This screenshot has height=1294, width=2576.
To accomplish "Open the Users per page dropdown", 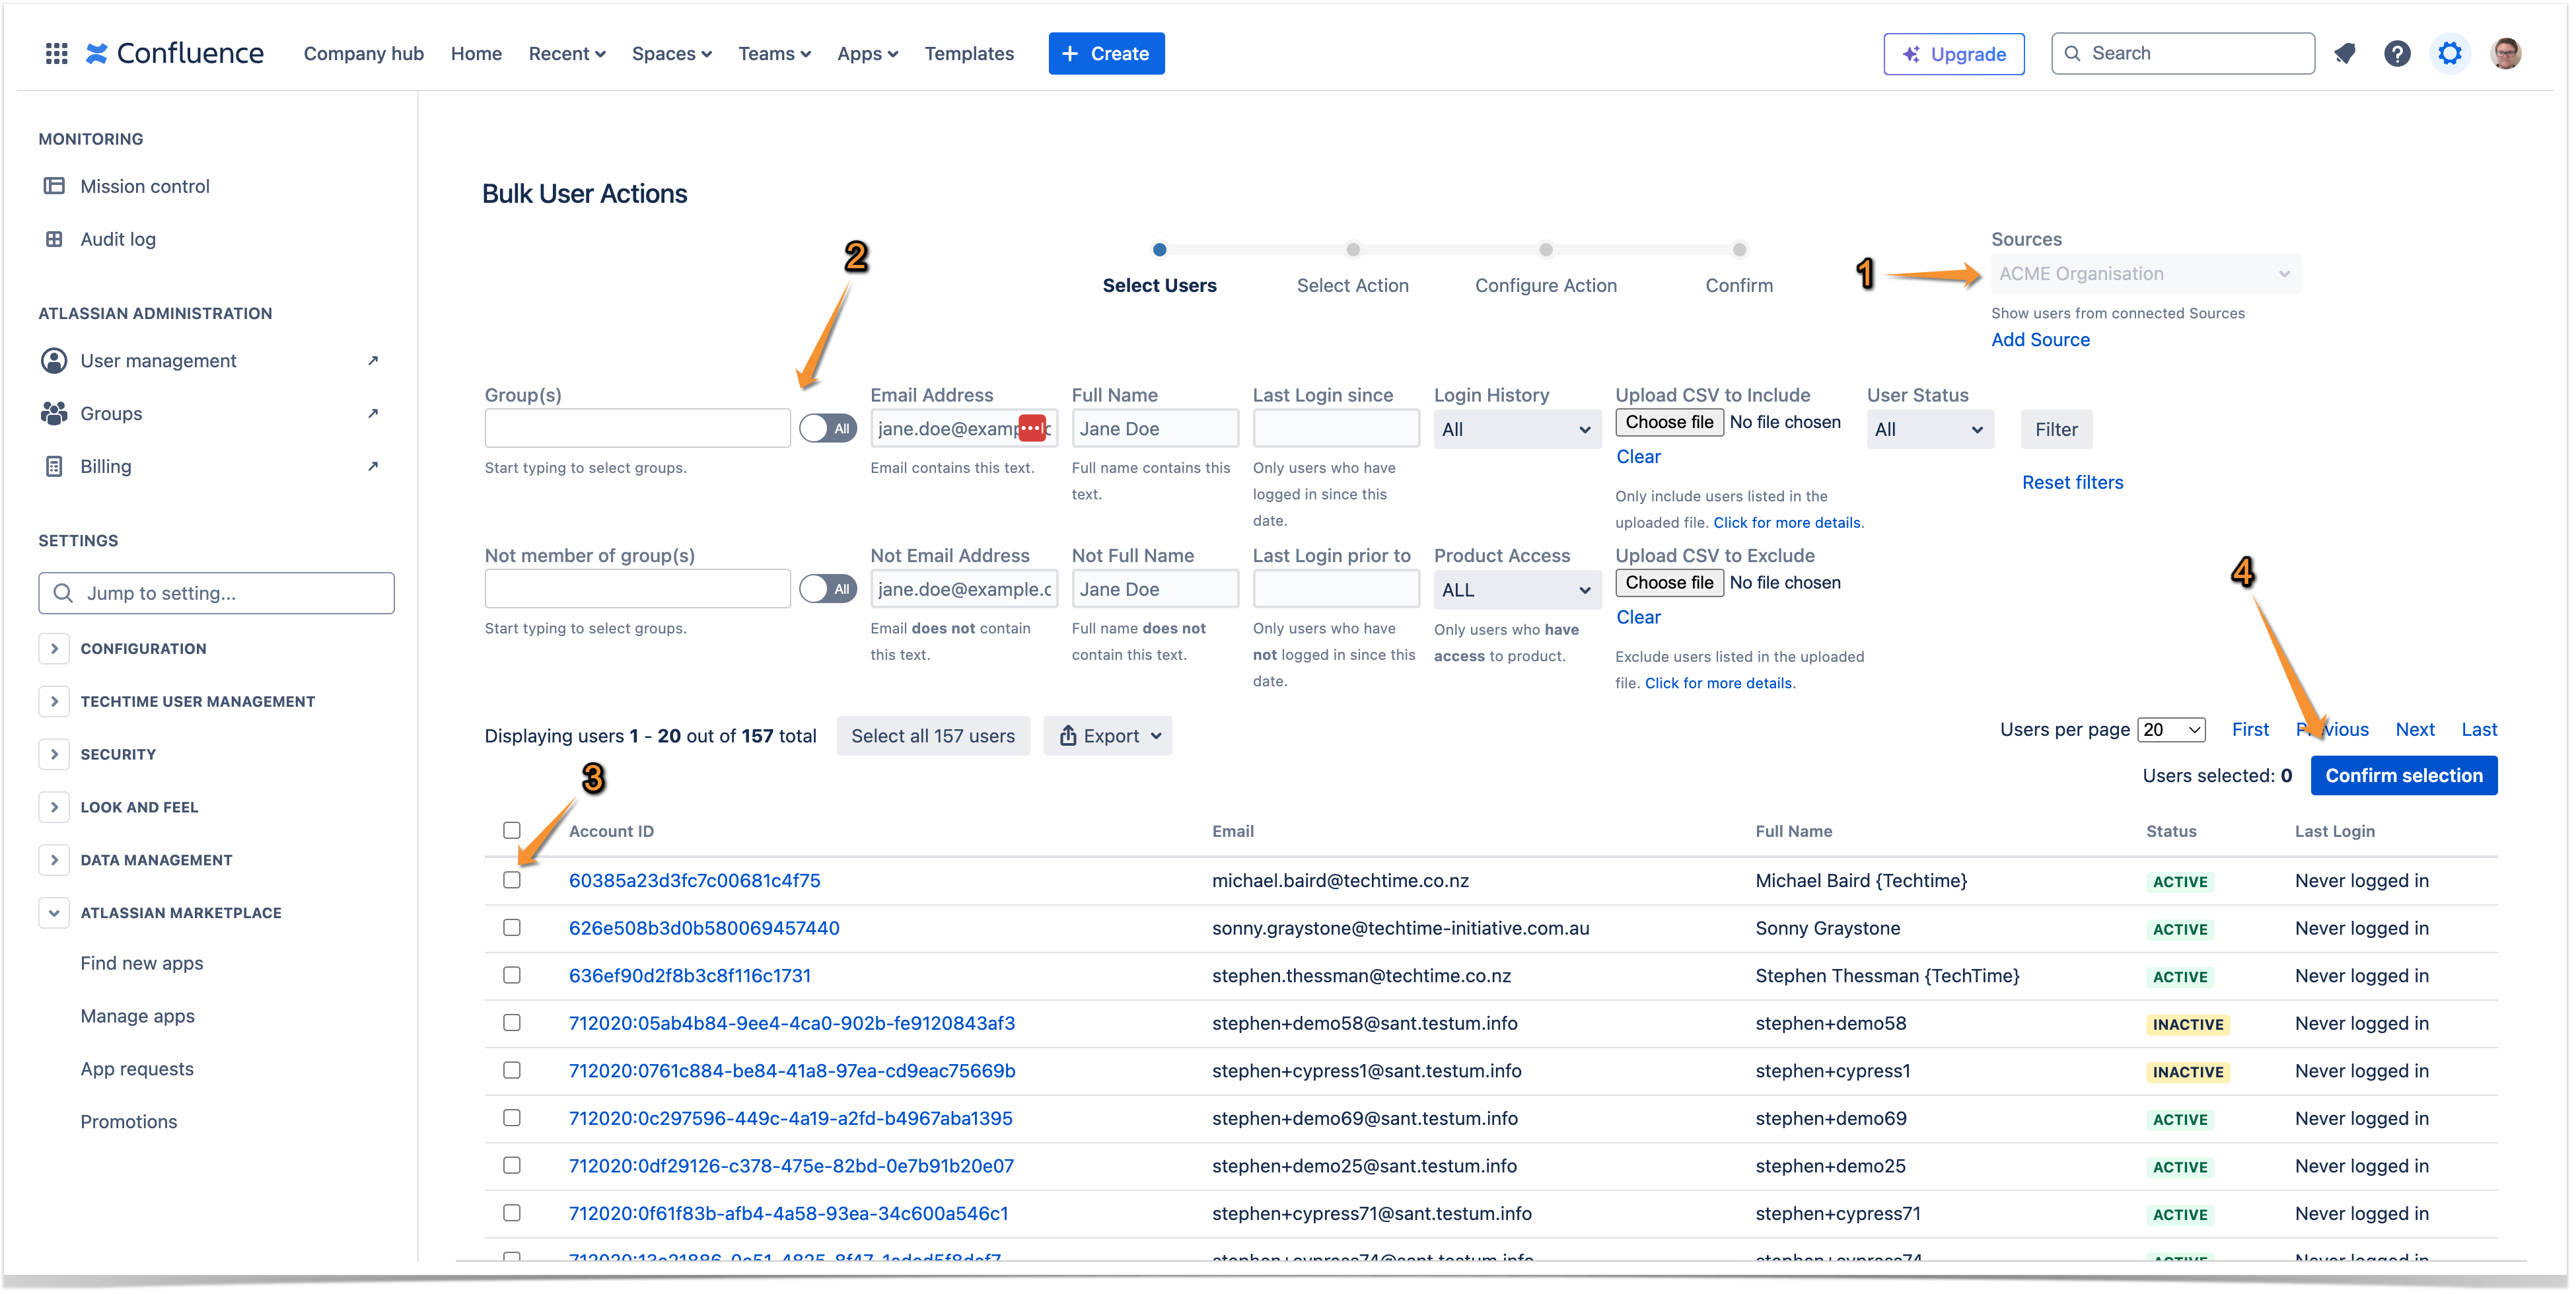I will (2172, 730).
